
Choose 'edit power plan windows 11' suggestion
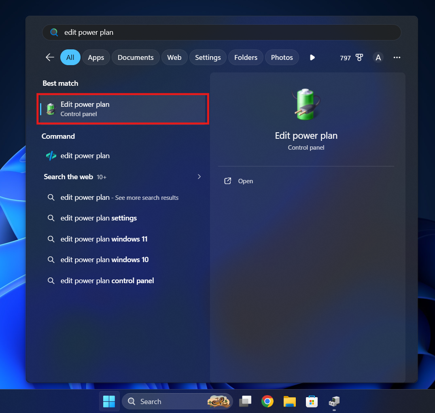click(x=104, y=239)
